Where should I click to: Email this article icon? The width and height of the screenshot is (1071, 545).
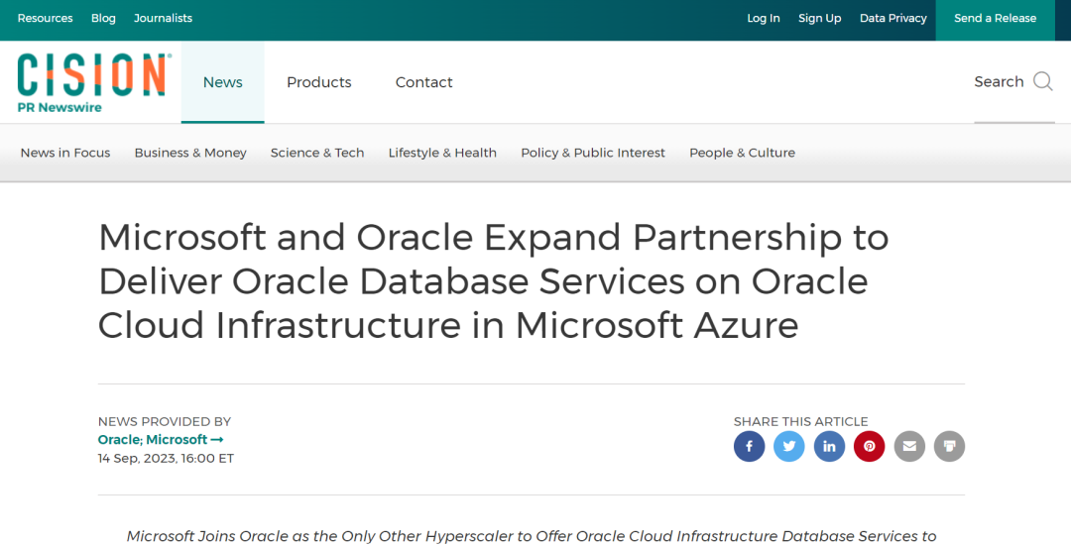tap(909, 446)
